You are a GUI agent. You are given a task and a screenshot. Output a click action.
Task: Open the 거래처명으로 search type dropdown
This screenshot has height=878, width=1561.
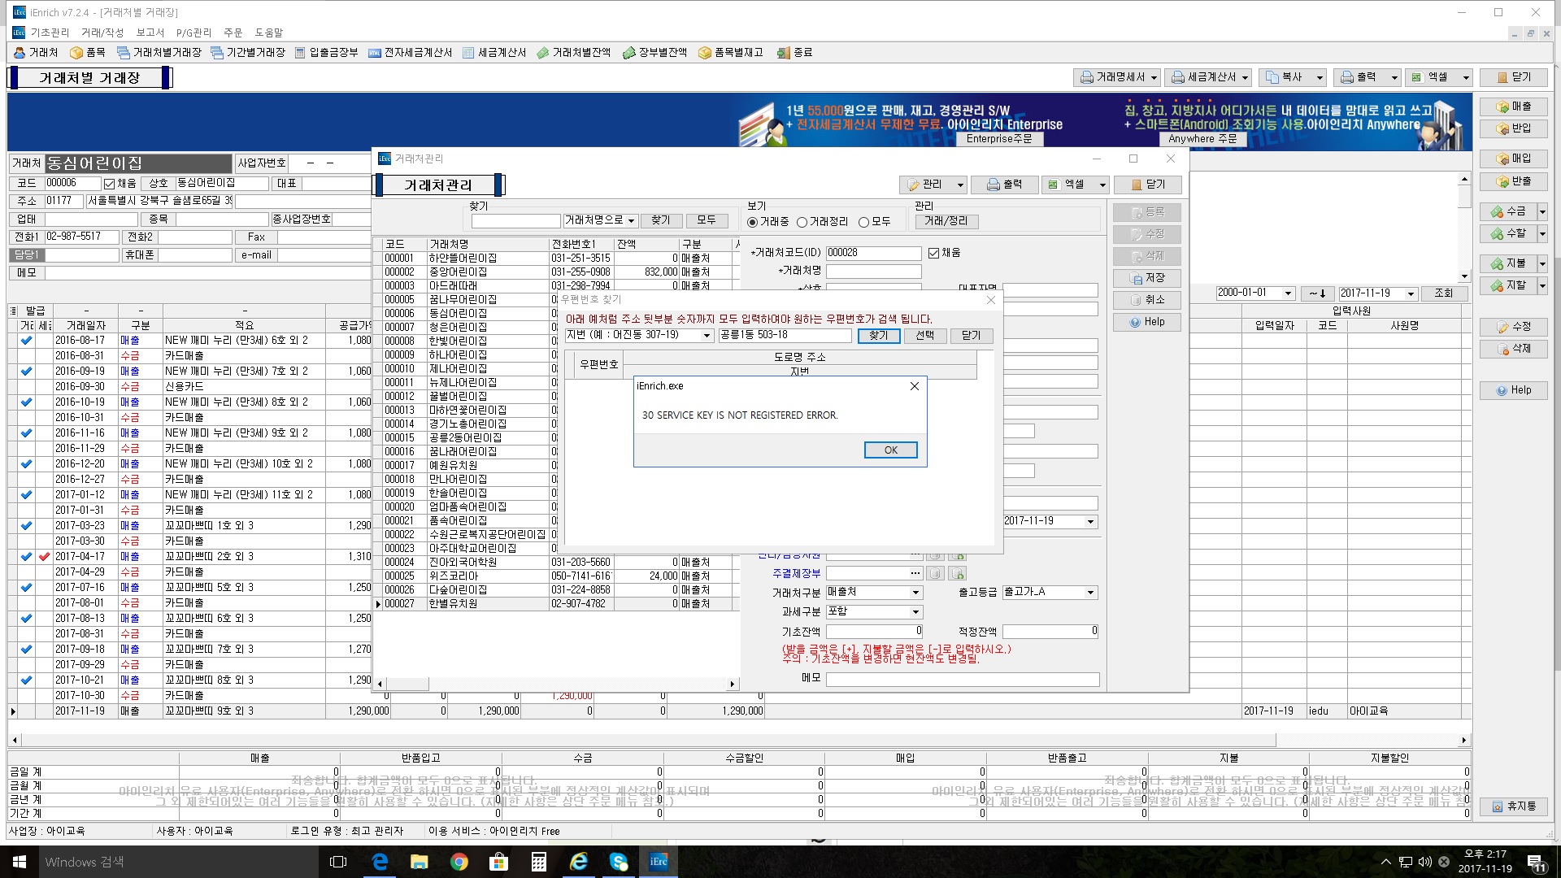630,221
